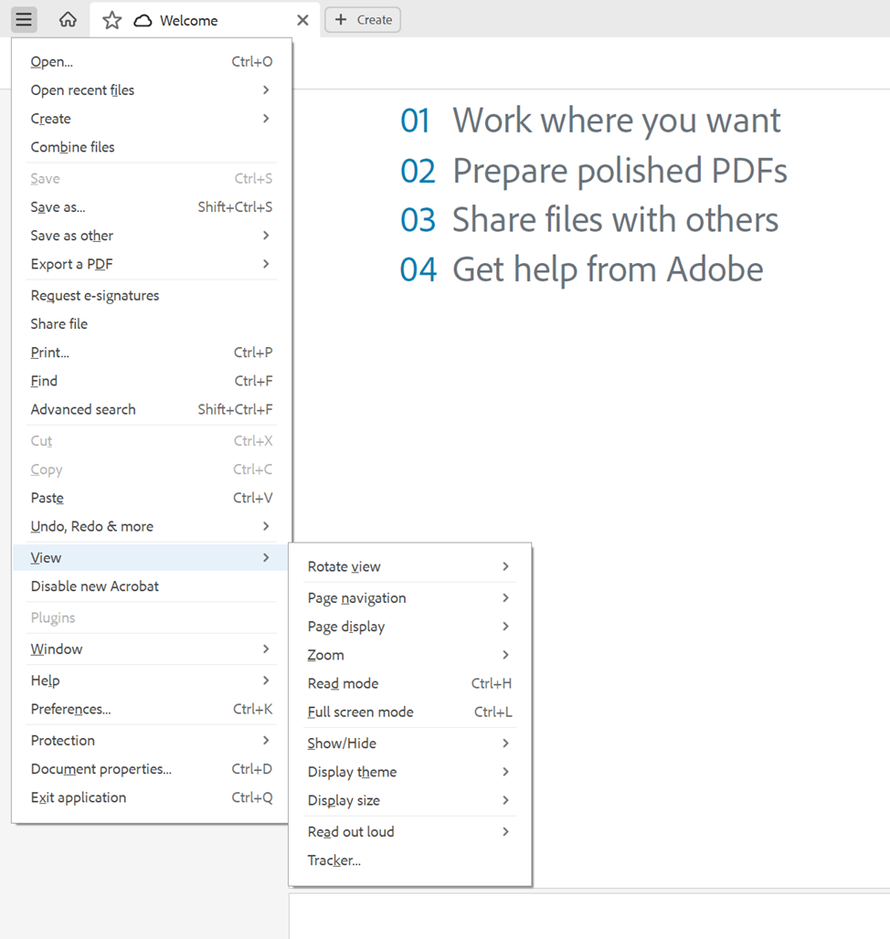Viewport: 890px width, 939px height.
Task: Open the hamburger menu icon
Action: coord(24,19)
